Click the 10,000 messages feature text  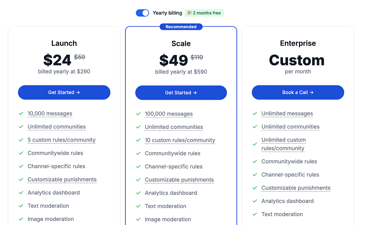point(50,114)
